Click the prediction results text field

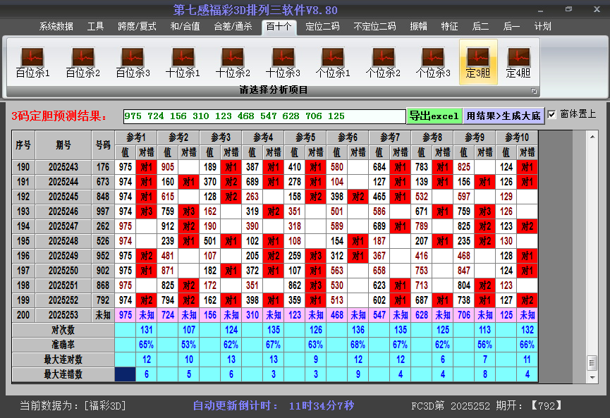coord(264,116)
